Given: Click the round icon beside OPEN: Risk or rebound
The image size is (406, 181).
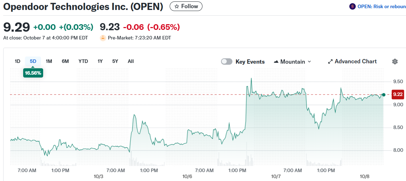Looking at the screenshot, I should pyautogui.click(x=353, y=6).
